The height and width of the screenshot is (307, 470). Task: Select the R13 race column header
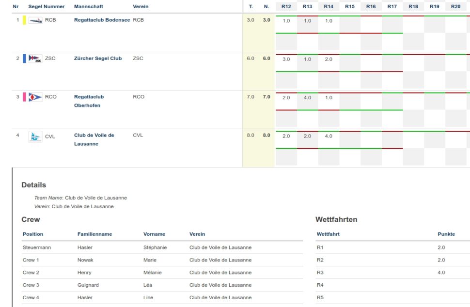click(x=307, y=7)
